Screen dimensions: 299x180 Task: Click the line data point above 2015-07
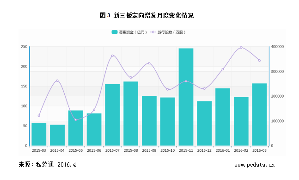click(112, 56)
